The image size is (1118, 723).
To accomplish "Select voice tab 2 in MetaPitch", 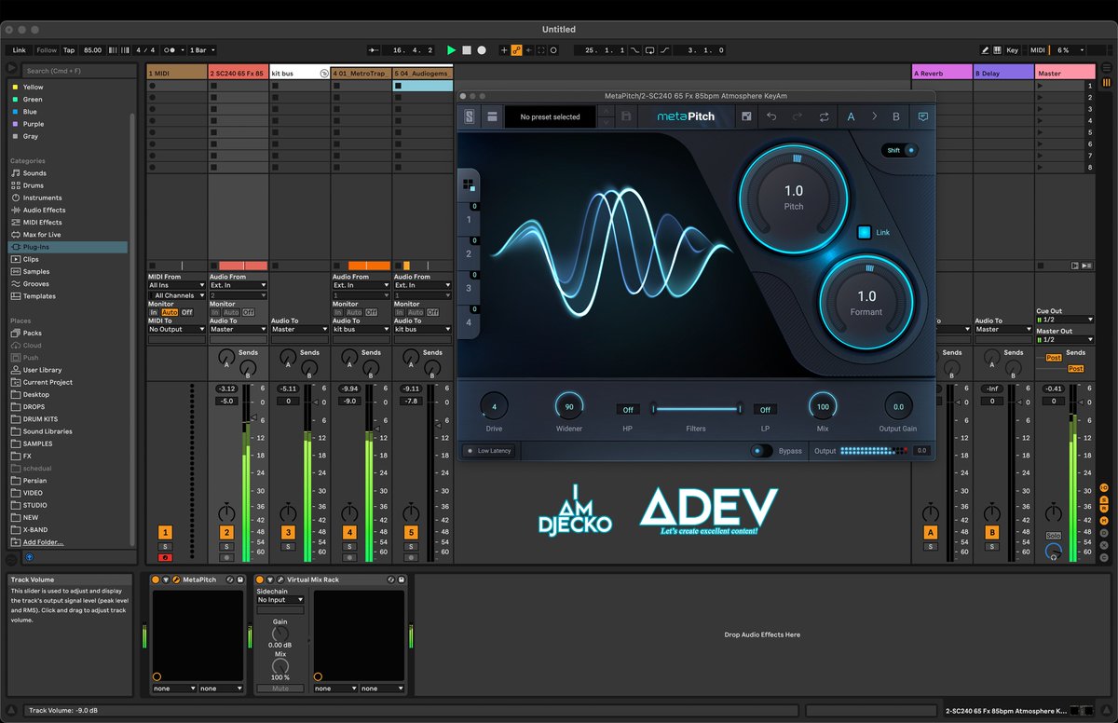I will (469, 253).
